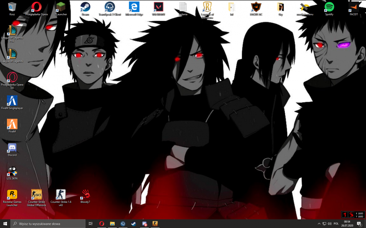This screenshot has width=366, height=228.
Task: Open the Action Center notifications
Action: (359, 224)
